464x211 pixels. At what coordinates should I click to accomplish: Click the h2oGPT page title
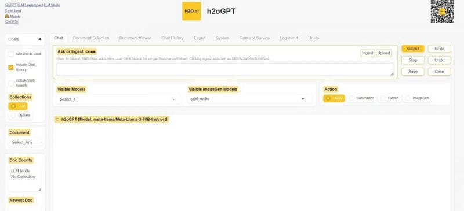point(222,11)
